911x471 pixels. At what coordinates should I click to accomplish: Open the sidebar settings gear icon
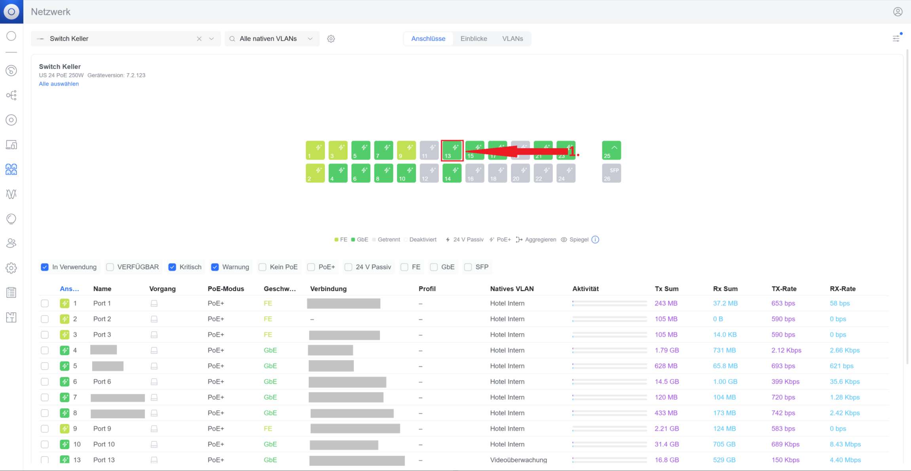[11, 268]
